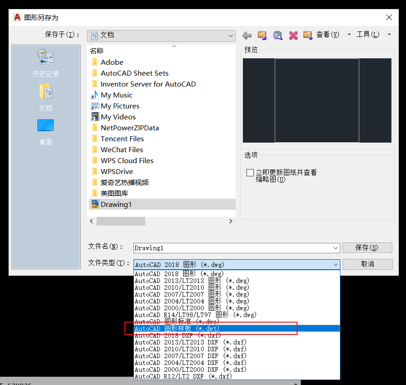Click the scroll right arrow
Image resolution: width=406 pixels, height=385 pixels.
231,221
